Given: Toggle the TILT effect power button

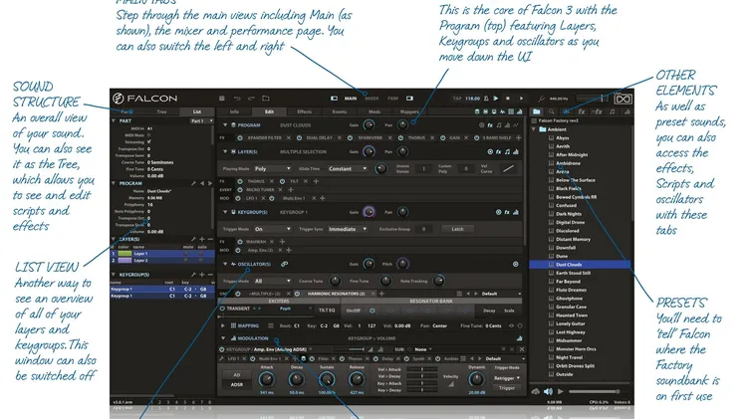Looking at the screenshot, I should tap(283, 181).
